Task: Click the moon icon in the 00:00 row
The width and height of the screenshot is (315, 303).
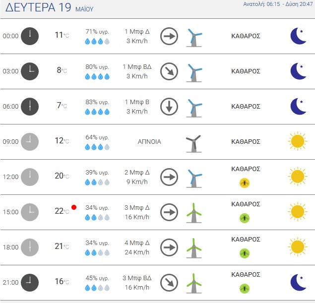Action: 298,36
